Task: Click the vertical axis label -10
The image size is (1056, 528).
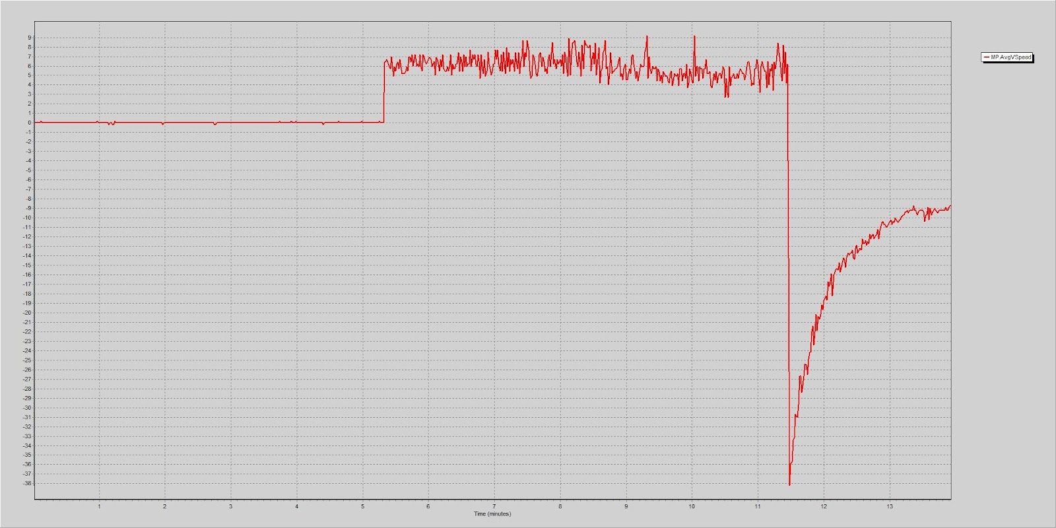Action: click(x=28, y=217)
